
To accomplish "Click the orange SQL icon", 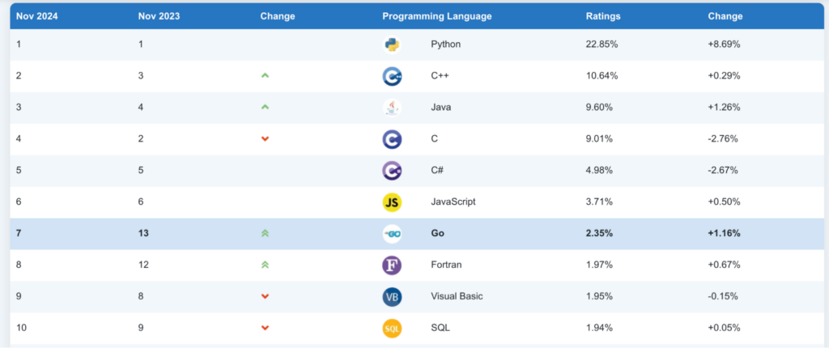I will (392, 329).
